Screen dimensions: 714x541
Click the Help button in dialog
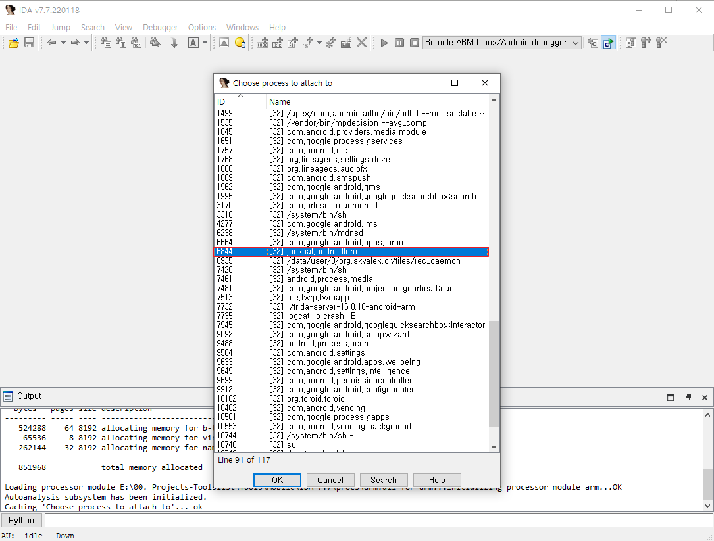click(437, 480)
